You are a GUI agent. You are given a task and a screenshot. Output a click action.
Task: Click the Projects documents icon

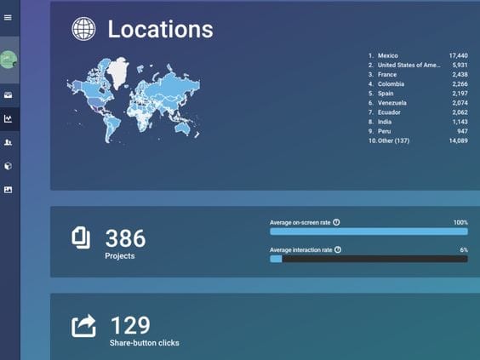(81, 237)
